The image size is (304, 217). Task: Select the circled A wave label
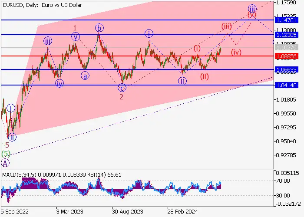tap(5, 163)
